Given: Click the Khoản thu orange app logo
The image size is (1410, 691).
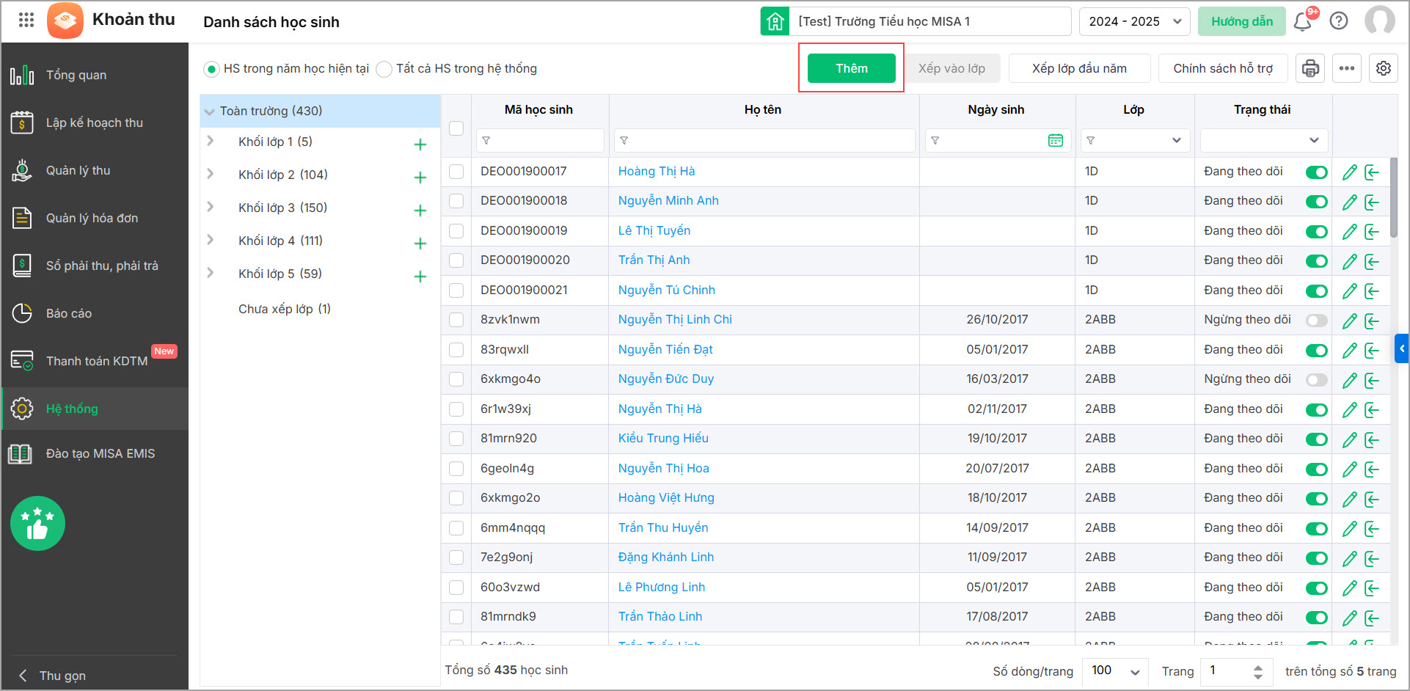Looking at the screenshot, I should (x=65, y=20).
